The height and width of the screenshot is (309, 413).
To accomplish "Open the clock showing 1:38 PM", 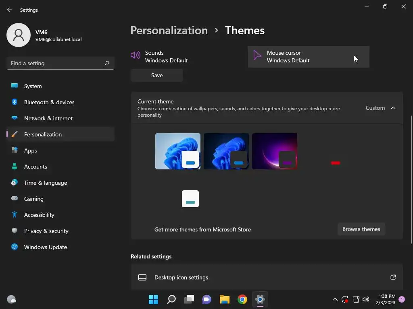I will 386,299.
